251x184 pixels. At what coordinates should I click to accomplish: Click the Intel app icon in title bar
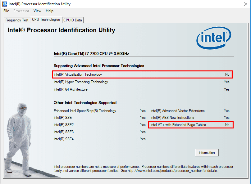click(x=5, y=4)
